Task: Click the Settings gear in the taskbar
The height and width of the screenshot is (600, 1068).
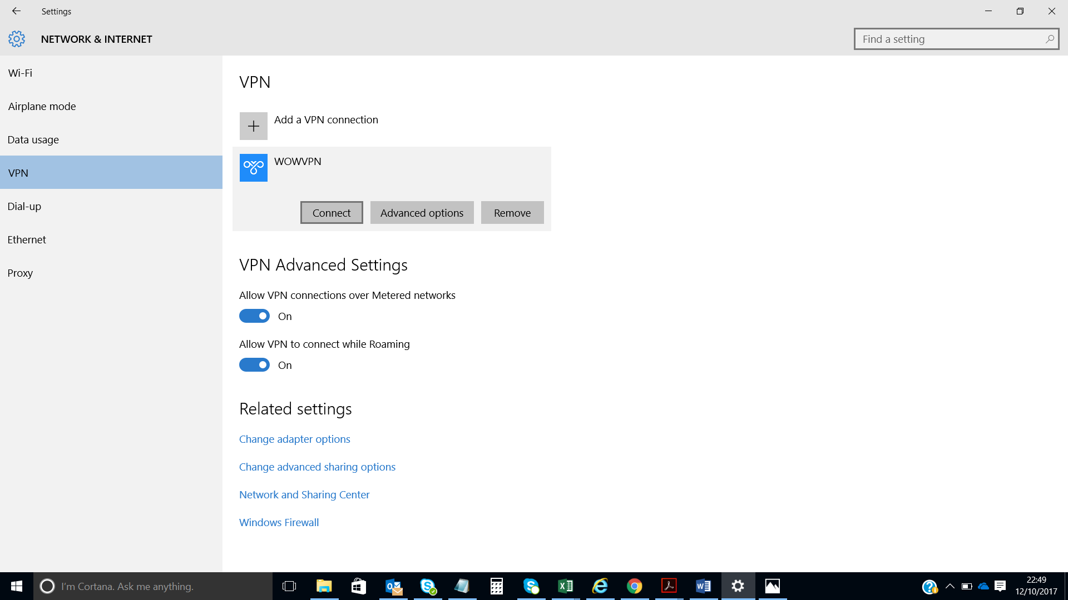Action: pos(738,586)
